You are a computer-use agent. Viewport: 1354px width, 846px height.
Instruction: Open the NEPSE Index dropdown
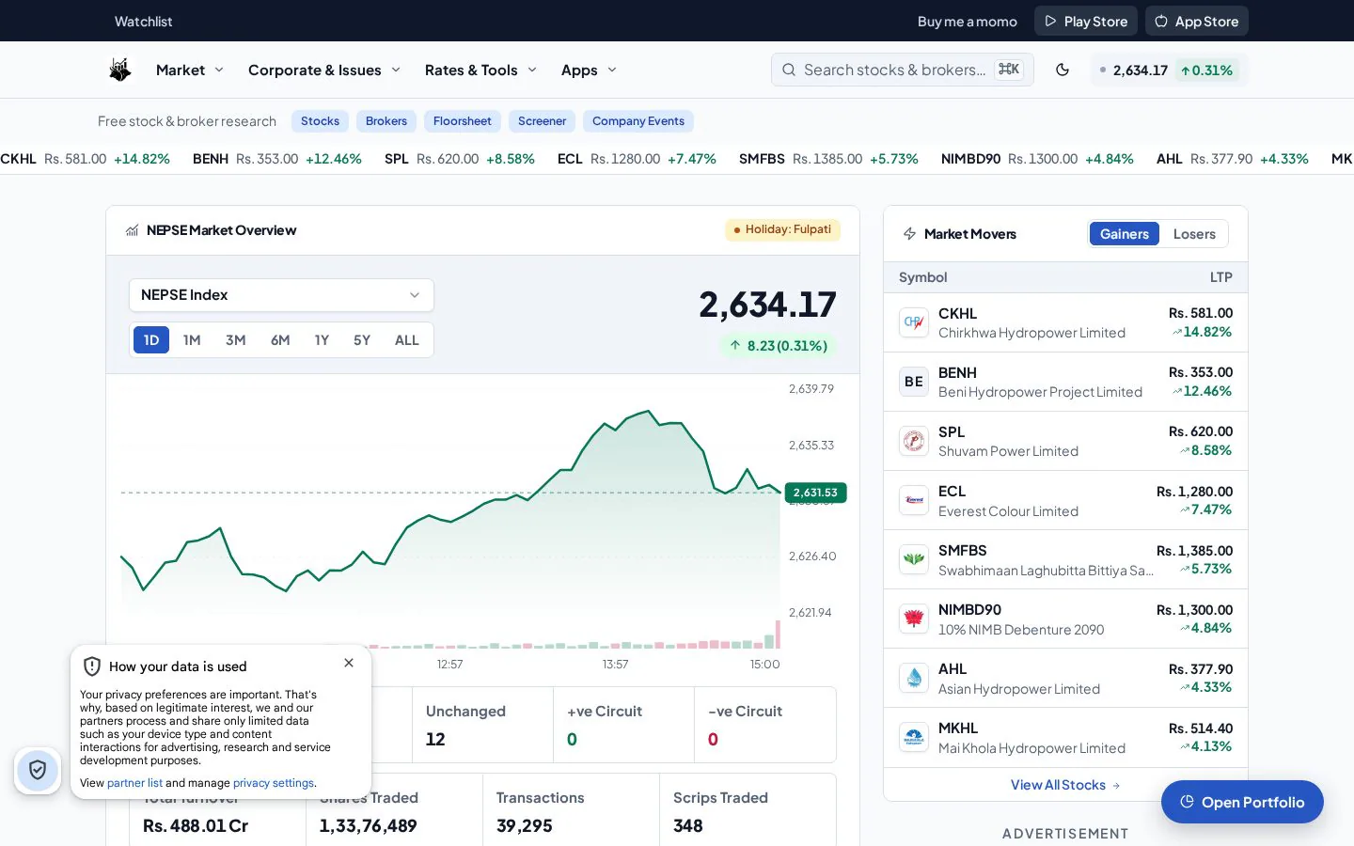click(x=281, y=295)
